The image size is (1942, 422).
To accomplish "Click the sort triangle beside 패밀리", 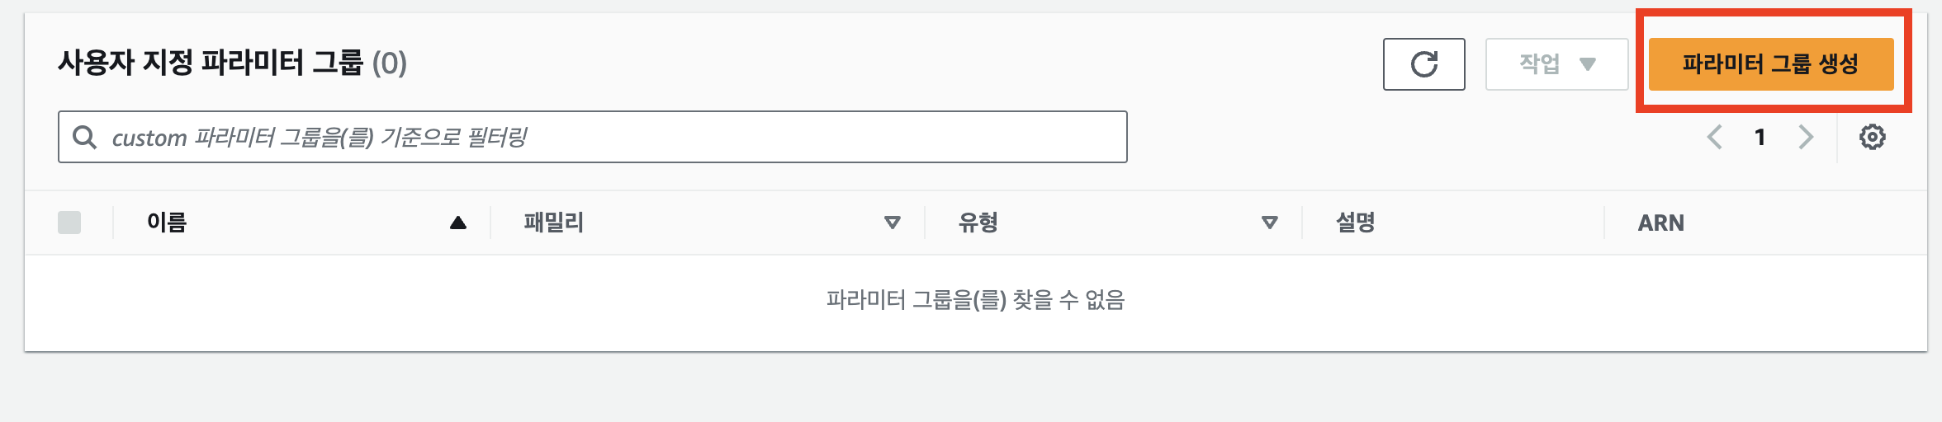I will click(893, 223).
